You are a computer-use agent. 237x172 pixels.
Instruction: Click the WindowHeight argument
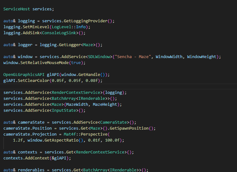coord(202,57)
